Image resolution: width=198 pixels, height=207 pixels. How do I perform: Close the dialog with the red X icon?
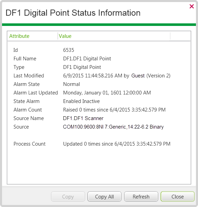pyautogui.click(x=192, y=6)
